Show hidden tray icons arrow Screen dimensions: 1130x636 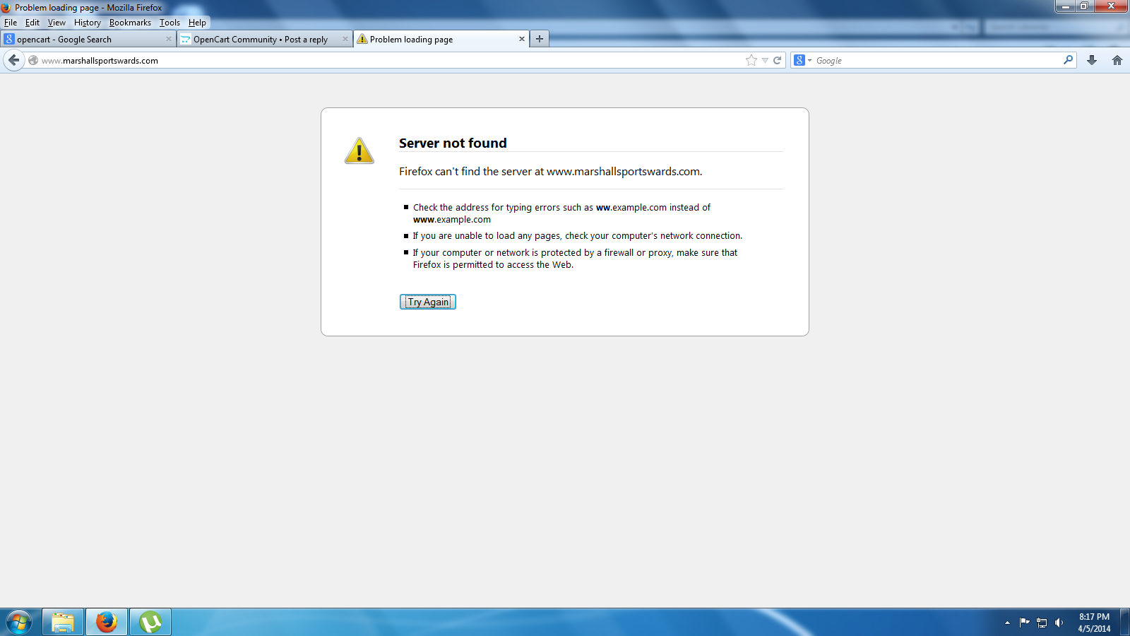(x=1007, y=623)
